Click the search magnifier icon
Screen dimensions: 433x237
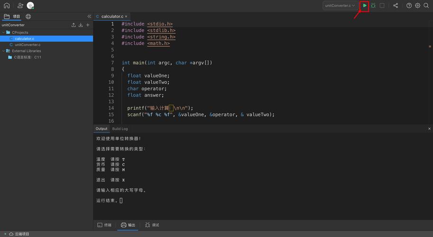[x=426, y=6]
